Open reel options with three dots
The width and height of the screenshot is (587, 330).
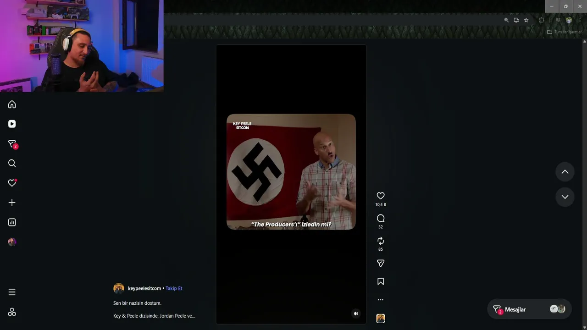[381, 300]
